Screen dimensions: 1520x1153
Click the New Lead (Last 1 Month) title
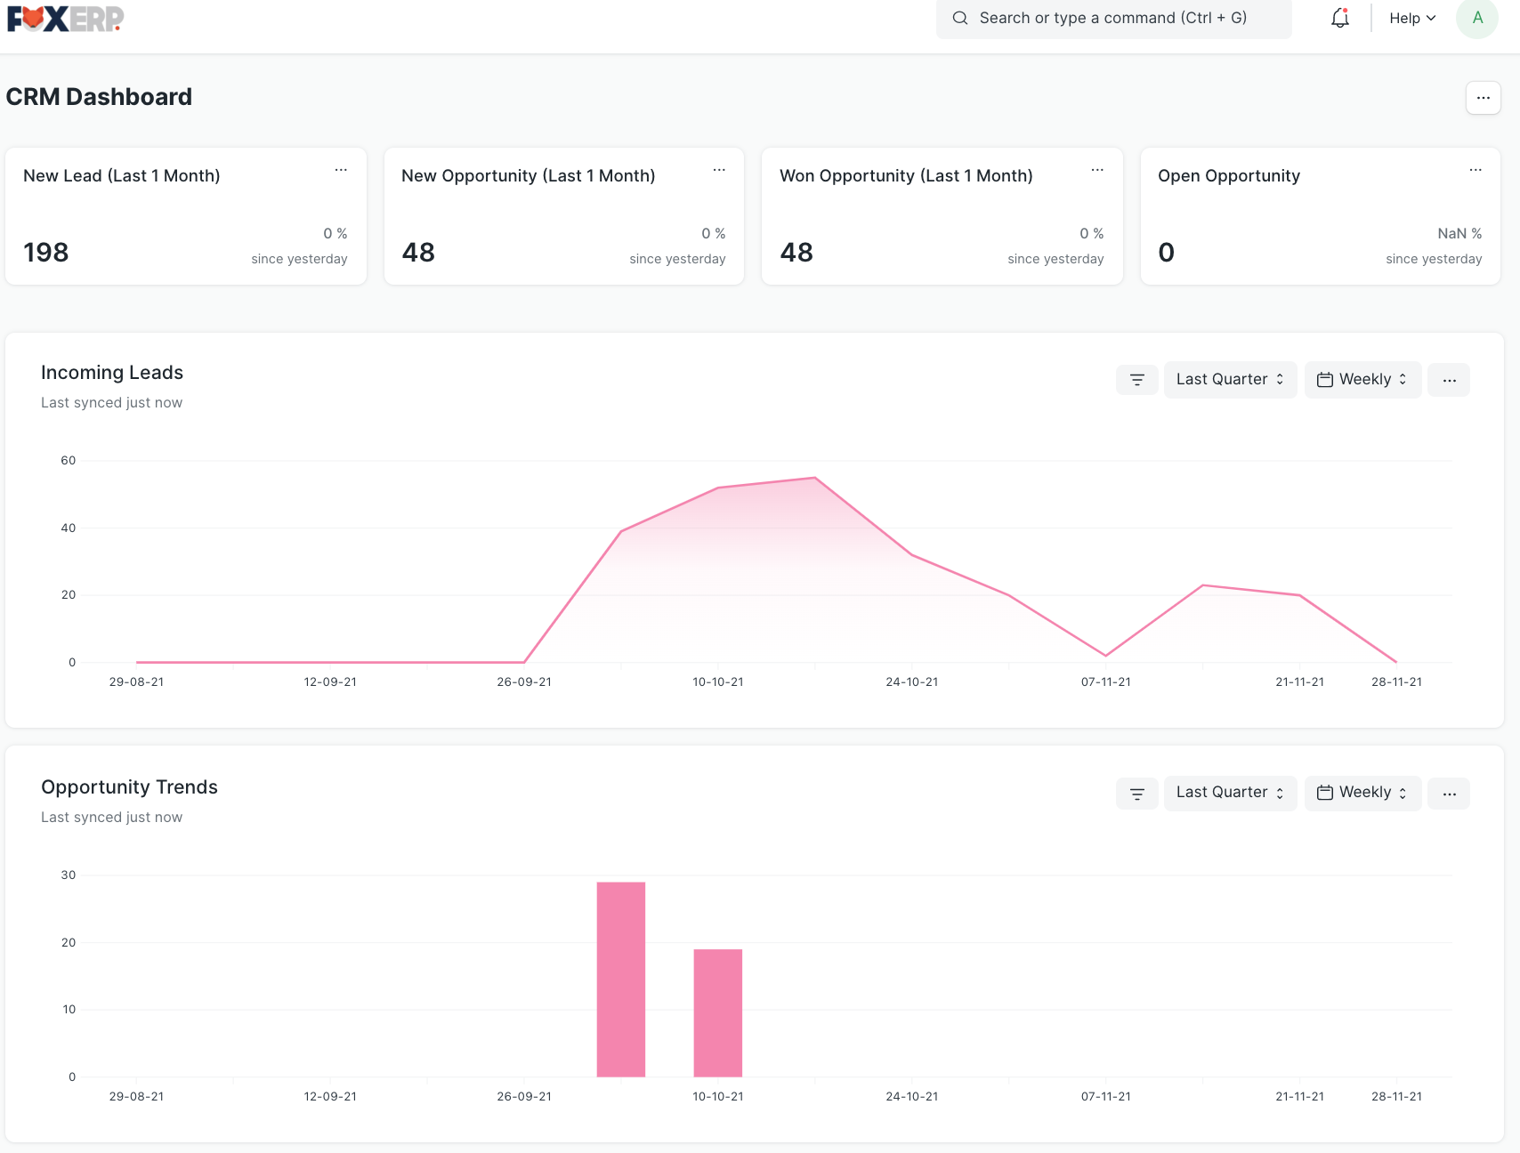point(122,176)
